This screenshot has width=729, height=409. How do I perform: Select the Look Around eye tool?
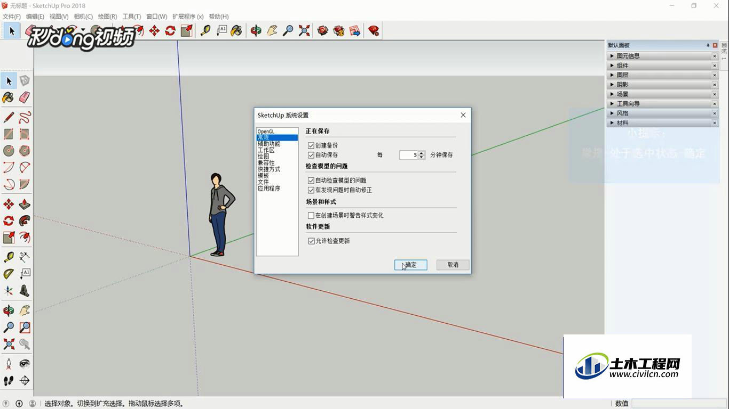25,364
